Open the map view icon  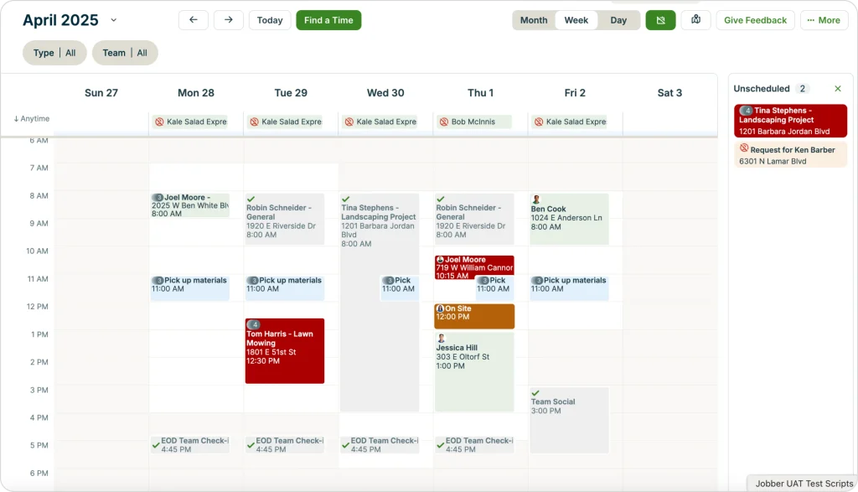pyautogui.click(x=695, y=19)
